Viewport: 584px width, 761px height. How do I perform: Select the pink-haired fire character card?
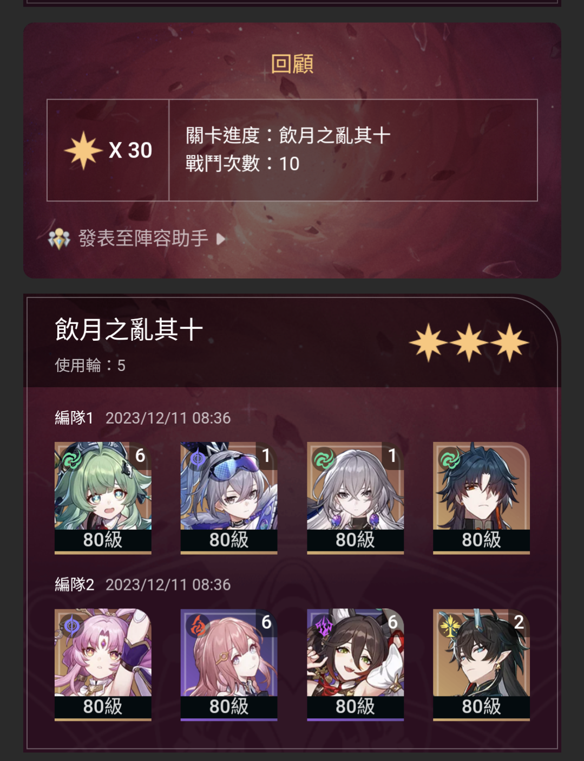229,665
